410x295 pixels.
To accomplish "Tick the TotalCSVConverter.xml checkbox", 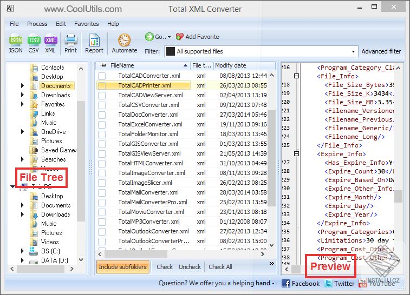I will (102, 105).
